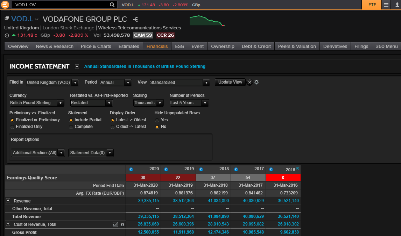Click the search magnifier icon
The image size is (401, 236).
[x=112, y=5]
